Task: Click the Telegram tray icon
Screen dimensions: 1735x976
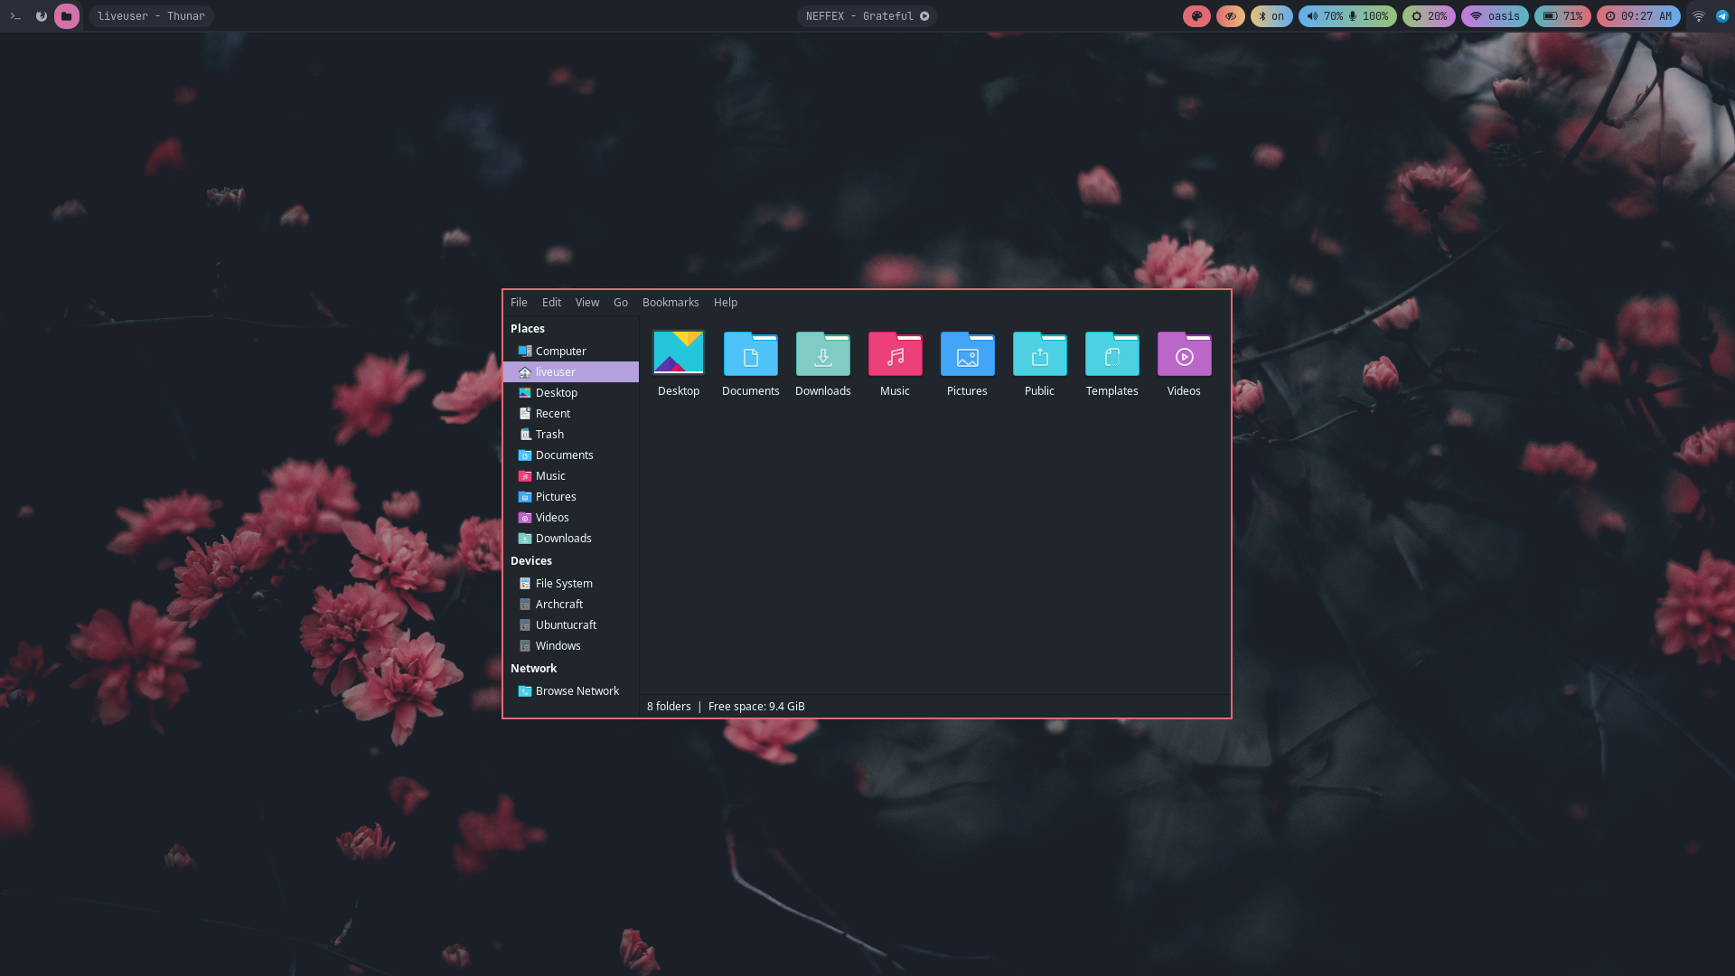Action: pos(1722,16)
